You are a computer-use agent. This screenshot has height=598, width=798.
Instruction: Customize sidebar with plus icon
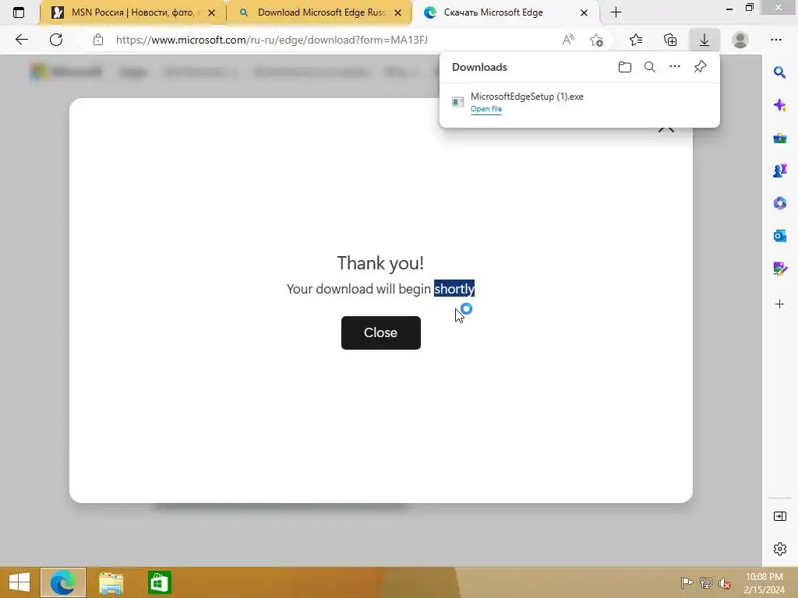(779, 304)
